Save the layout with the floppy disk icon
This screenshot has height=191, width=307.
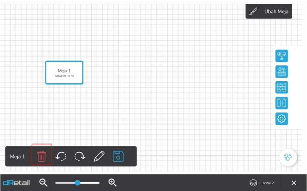click(118, 156)
